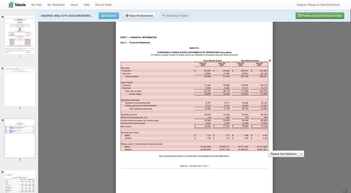Click the 'Research and development' row label
Image resolution: width=351 pixels, height=193 pixels.
pos(137,103)
